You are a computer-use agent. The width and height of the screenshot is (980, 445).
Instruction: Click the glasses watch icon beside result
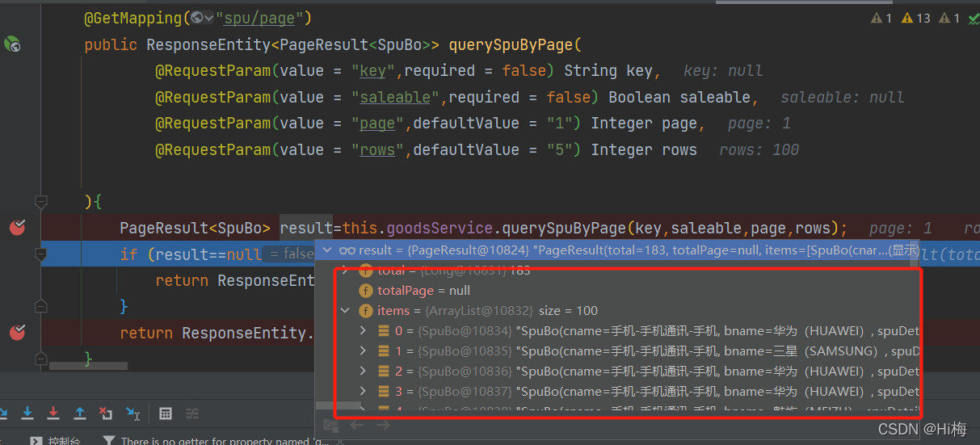coord(347,251)
